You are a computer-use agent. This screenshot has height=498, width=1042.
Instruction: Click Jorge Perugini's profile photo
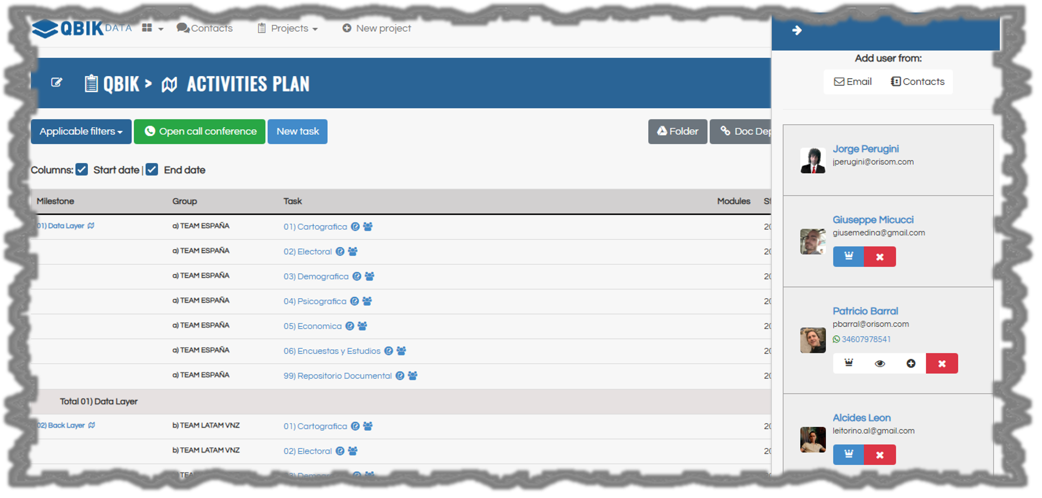[x=813, y=160]
